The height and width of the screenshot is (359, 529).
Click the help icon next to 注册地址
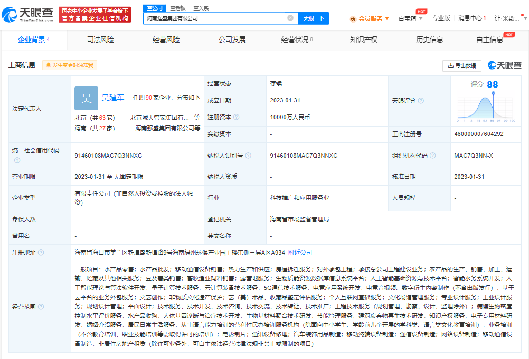point(41,252)
